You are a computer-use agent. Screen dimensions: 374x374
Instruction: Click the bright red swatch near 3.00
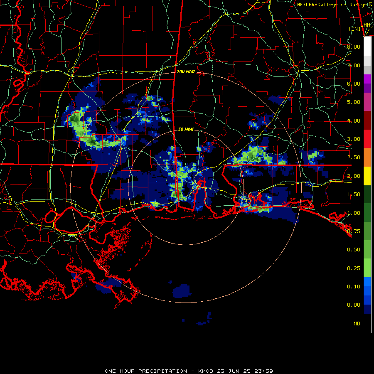tap(367, 139)
